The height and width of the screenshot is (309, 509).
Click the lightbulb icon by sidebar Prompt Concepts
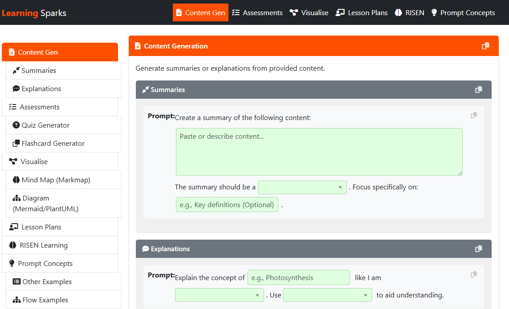(x=12, y=263)
